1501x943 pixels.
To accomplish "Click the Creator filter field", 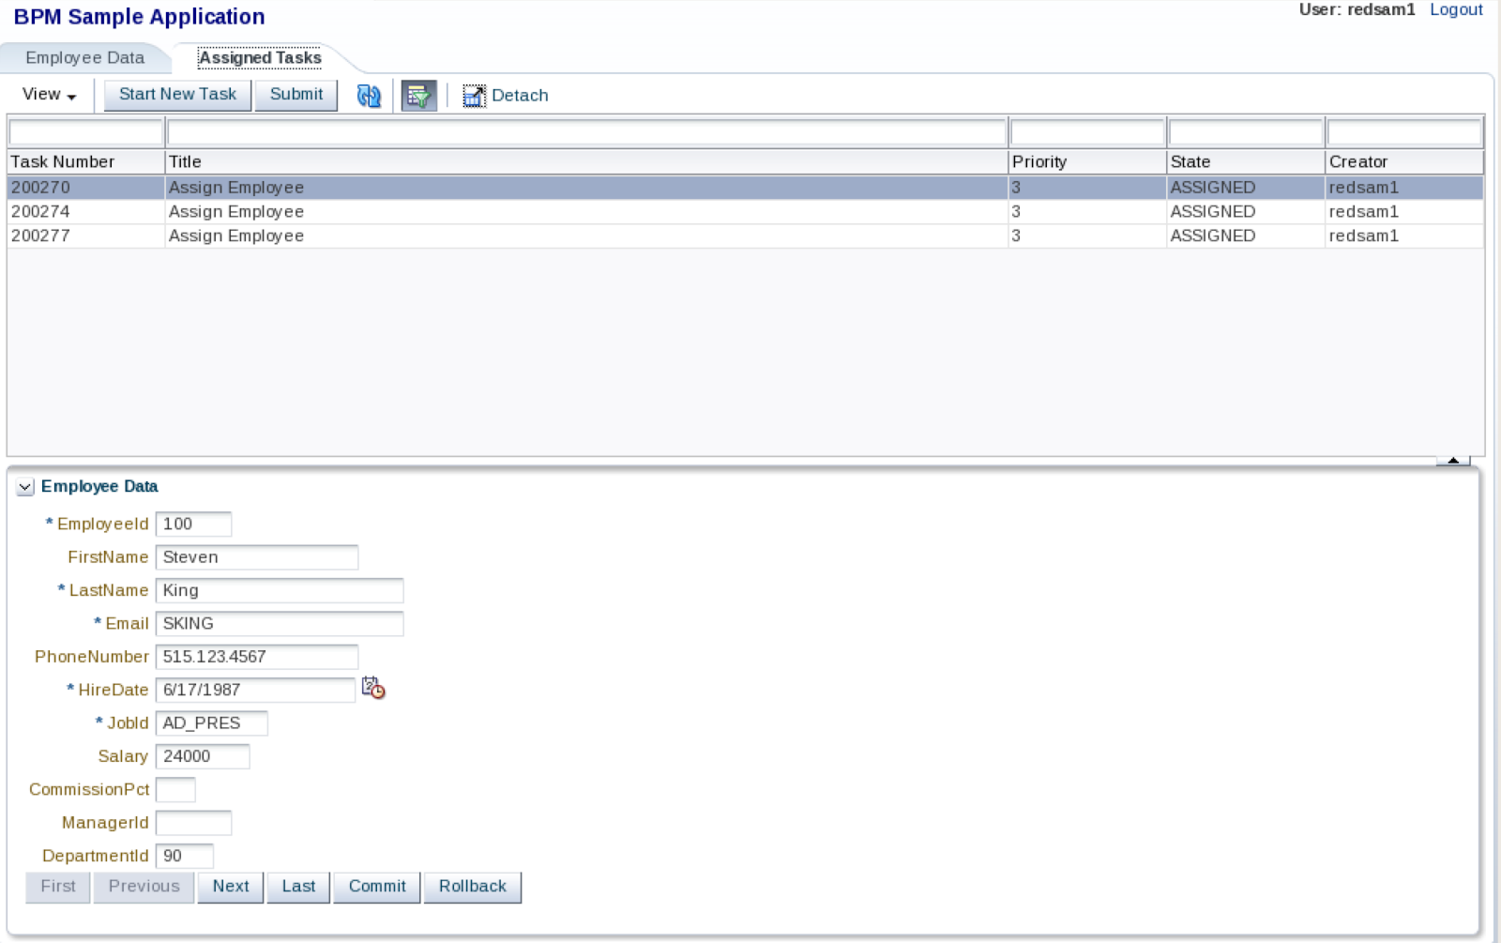I will coord(1404,132).
